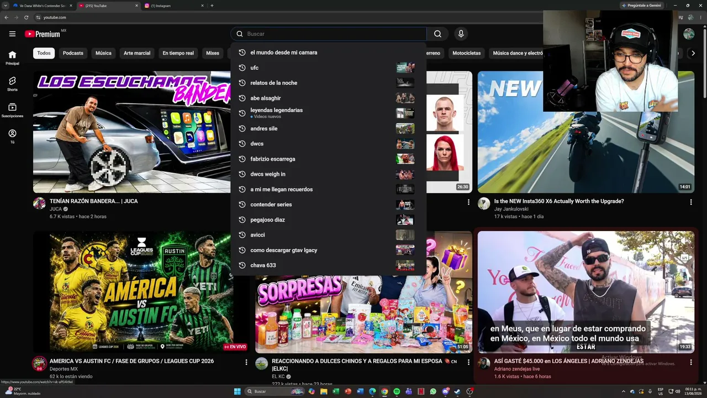Choose suggestion 'relatos de la noche'
This screenshot has width=707, height=398.
[x=329, y=83]
